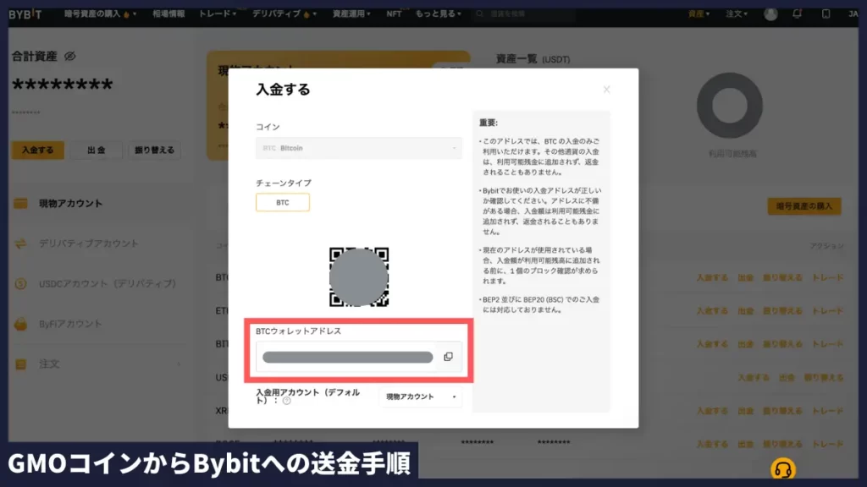Close the 入金する dialog
867x487 pixels.
click(606, 90)
